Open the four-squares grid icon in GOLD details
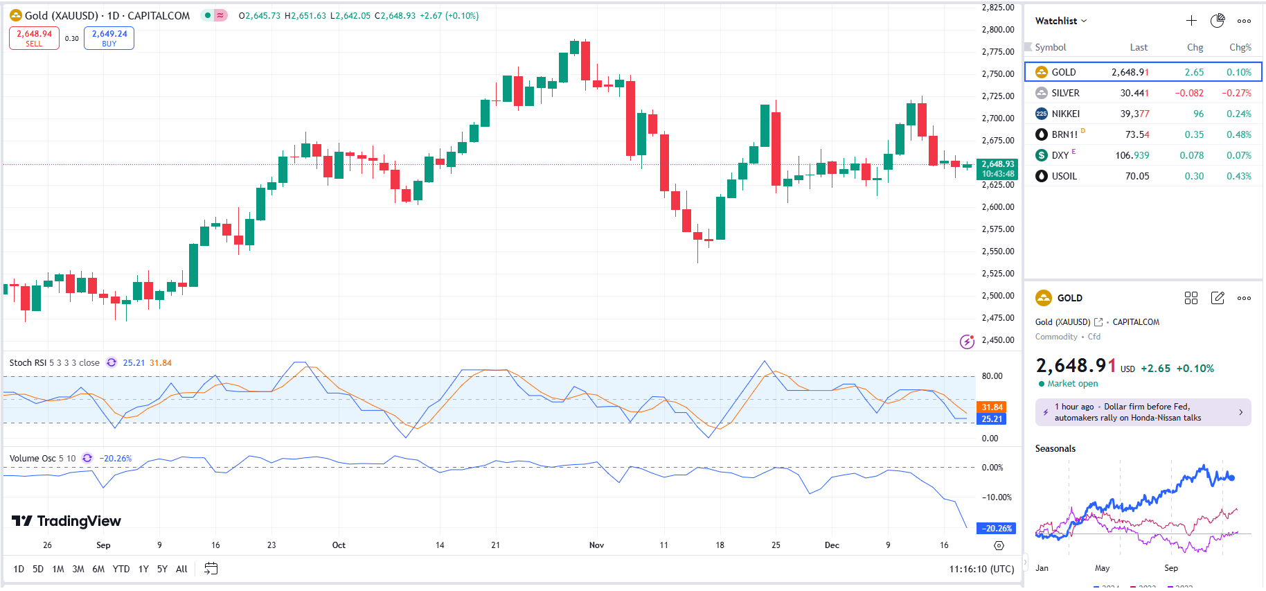This screenshot has height=591, width=1266. point(1191,298)
